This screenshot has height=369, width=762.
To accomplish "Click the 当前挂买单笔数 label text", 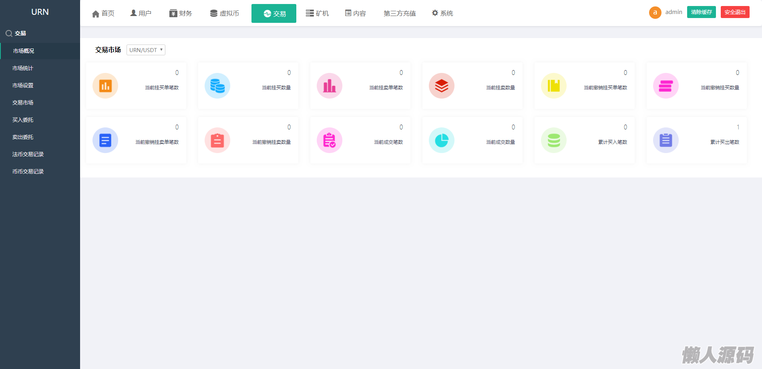I will (162, 87).
